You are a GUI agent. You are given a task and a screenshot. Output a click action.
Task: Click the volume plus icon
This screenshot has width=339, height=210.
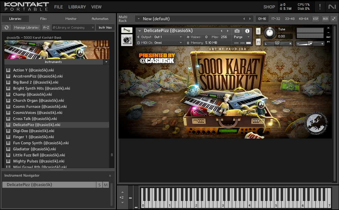click(322, 43)
